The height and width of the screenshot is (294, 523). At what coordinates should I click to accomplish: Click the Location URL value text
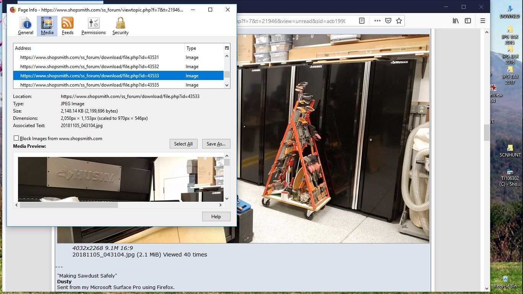pyautogui.click(x=130, y=96)
